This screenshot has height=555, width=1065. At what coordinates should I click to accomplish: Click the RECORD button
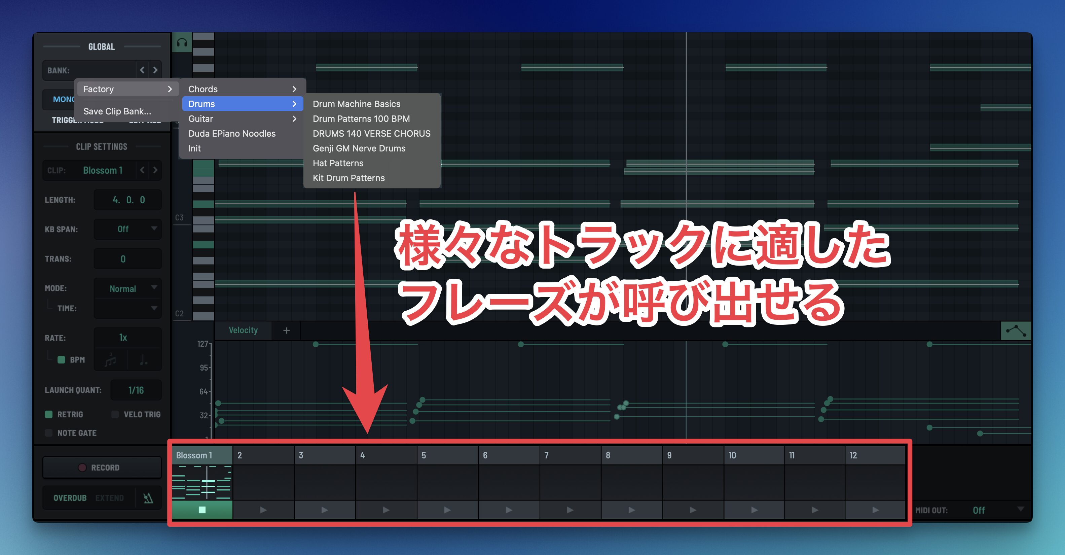[x=102, y=467]
